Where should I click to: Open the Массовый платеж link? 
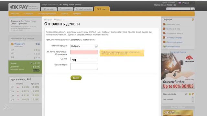click(175, 38)
